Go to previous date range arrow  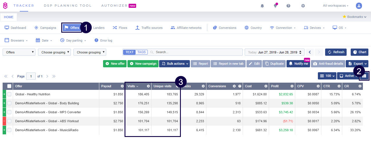coord(310,52)
